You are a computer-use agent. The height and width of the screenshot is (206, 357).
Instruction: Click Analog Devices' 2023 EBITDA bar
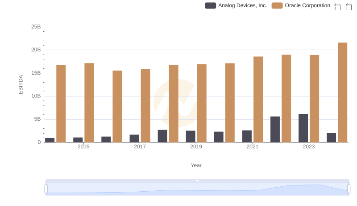click(x=303, y=128)
